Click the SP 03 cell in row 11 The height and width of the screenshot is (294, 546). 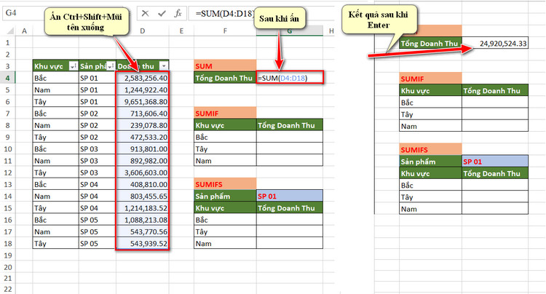click(97, 161)
